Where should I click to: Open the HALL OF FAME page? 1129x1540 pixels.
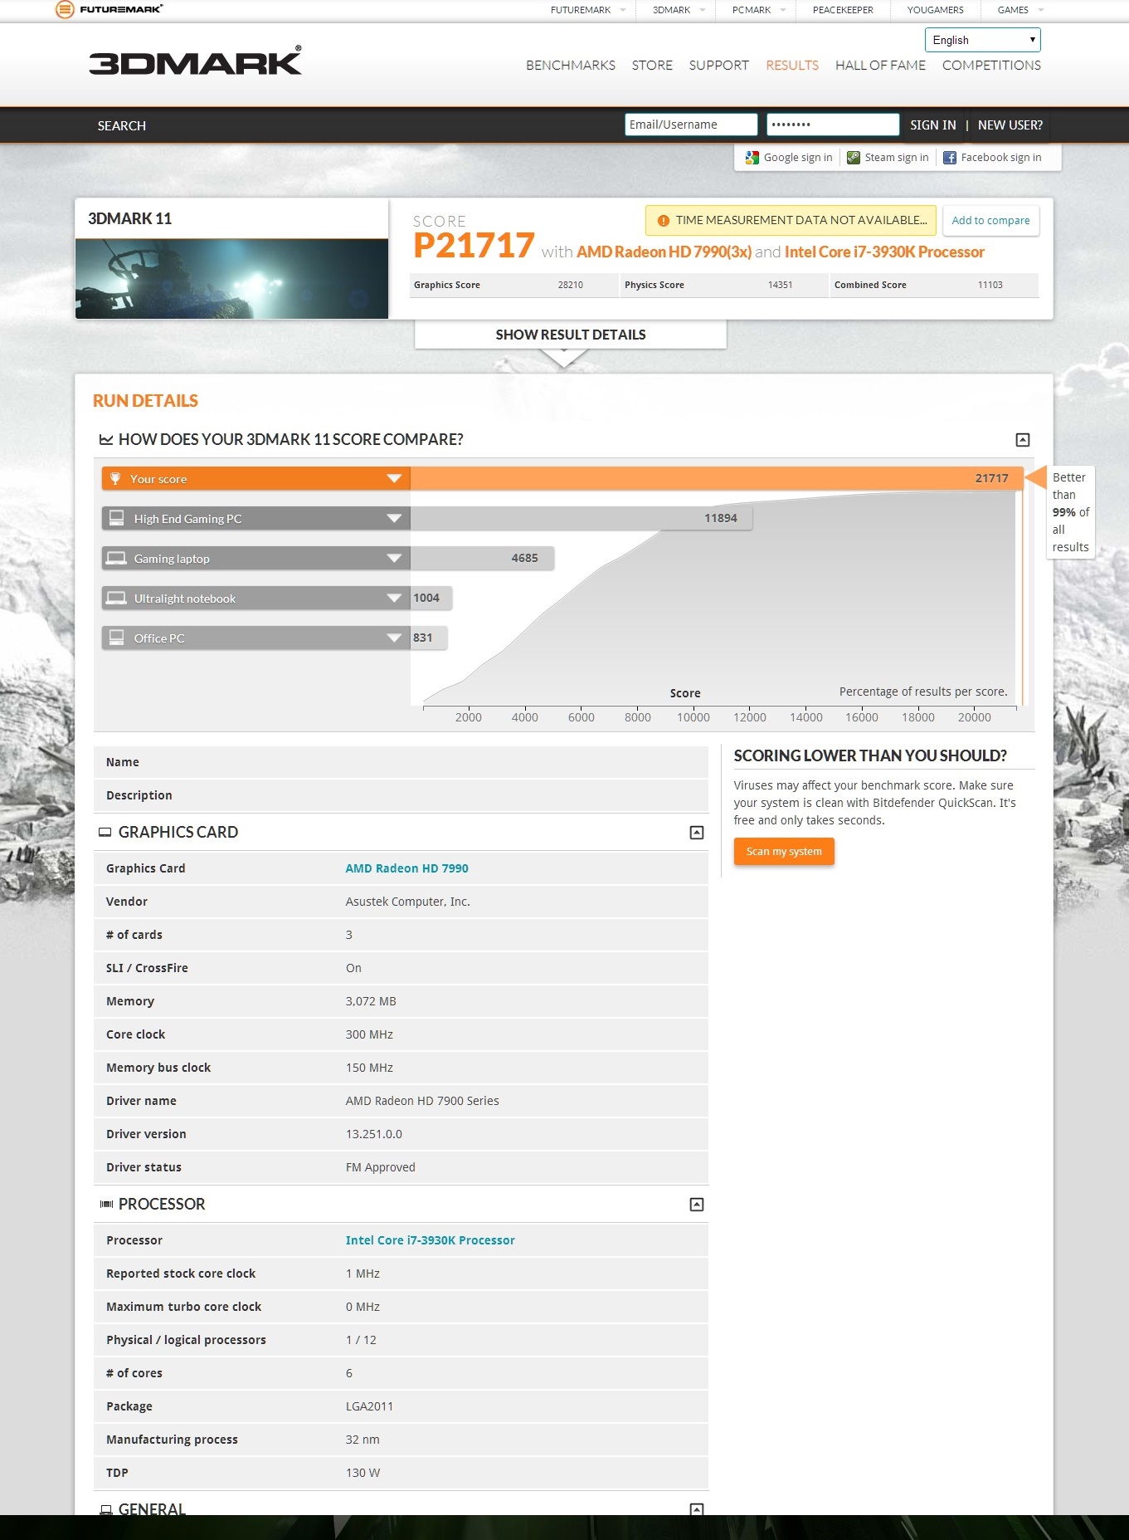[x=880, y=66]
